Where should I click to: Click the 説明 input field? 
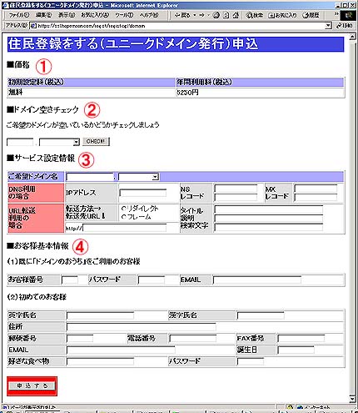point(268,219)
